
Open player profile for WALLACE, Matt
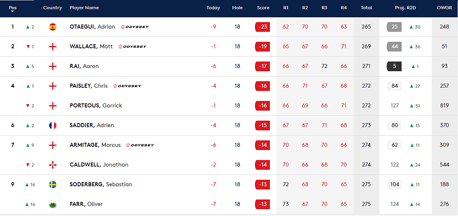click(91, 47)
